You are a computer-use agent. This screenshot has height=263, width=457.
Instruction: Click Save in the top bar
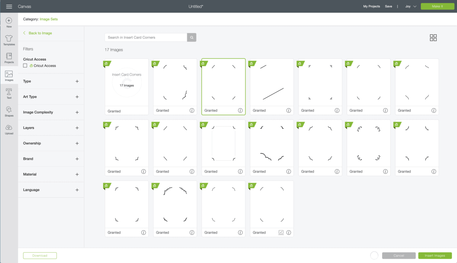388,6
